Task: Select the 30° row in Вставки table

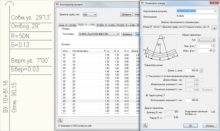Action: 101,101
